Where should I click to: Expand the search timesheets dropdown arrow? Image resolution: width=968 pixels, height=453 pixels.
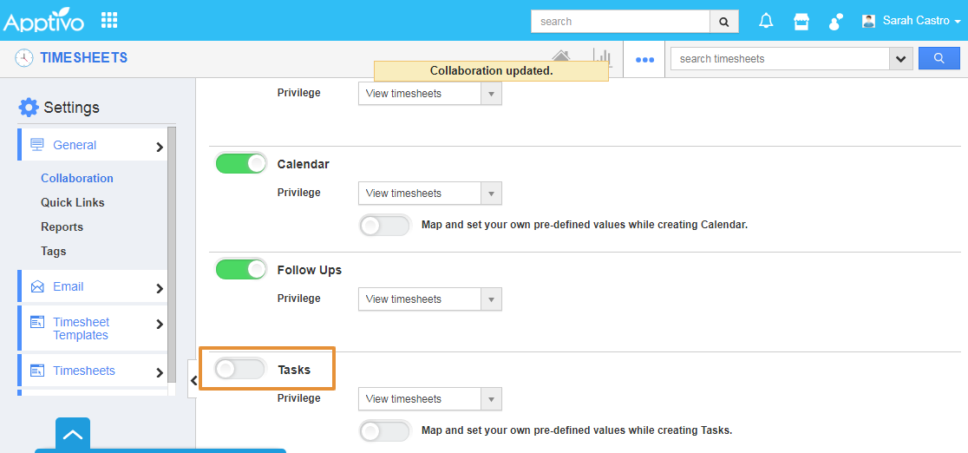coord(901,59)
